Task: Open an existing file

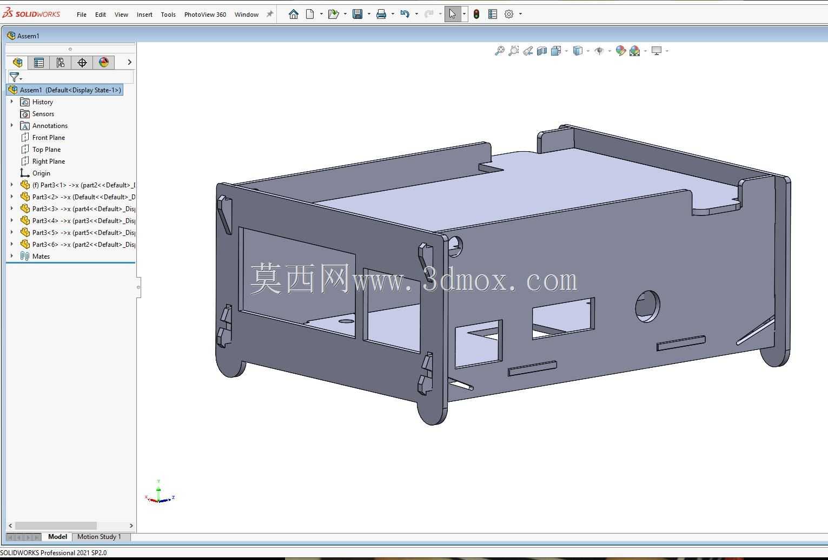Action: pos(333,14)
